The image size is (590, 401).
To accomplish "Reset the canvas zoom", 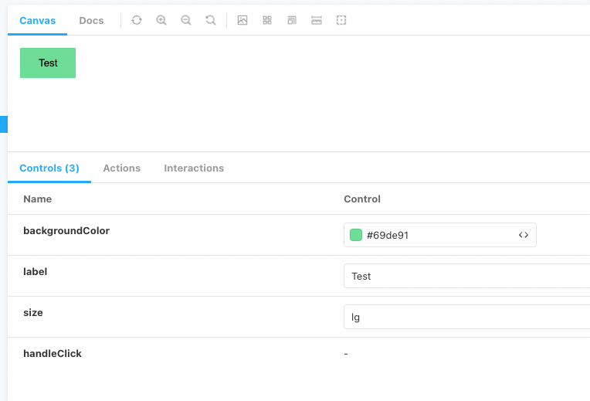I will click(x=211, y=20).
